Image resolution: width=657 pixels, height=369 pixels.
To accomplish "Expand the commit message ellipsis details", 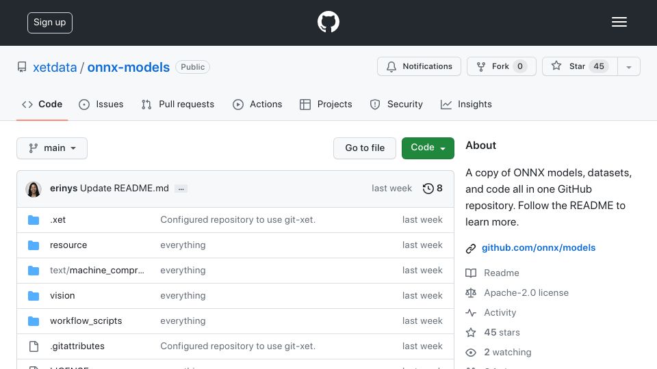I will pos(181,189).
